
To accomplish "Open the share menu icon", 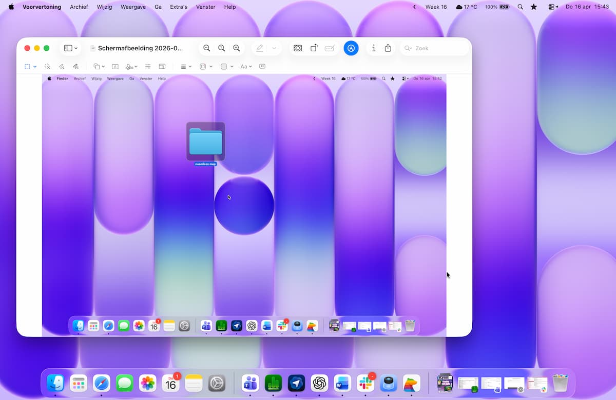I will [388, 48].
